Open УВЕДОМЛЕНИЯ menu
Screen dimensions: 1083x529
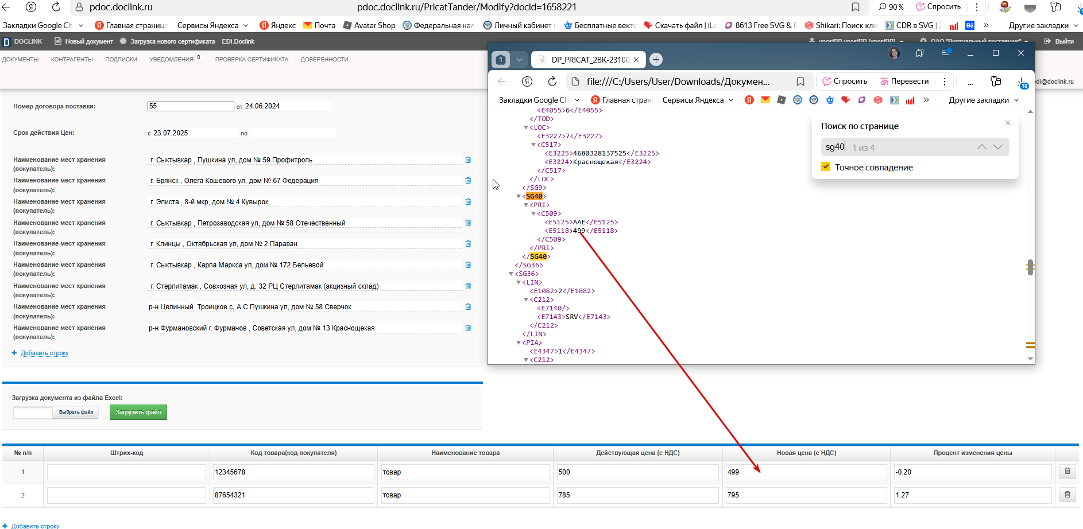click(172, 59)
